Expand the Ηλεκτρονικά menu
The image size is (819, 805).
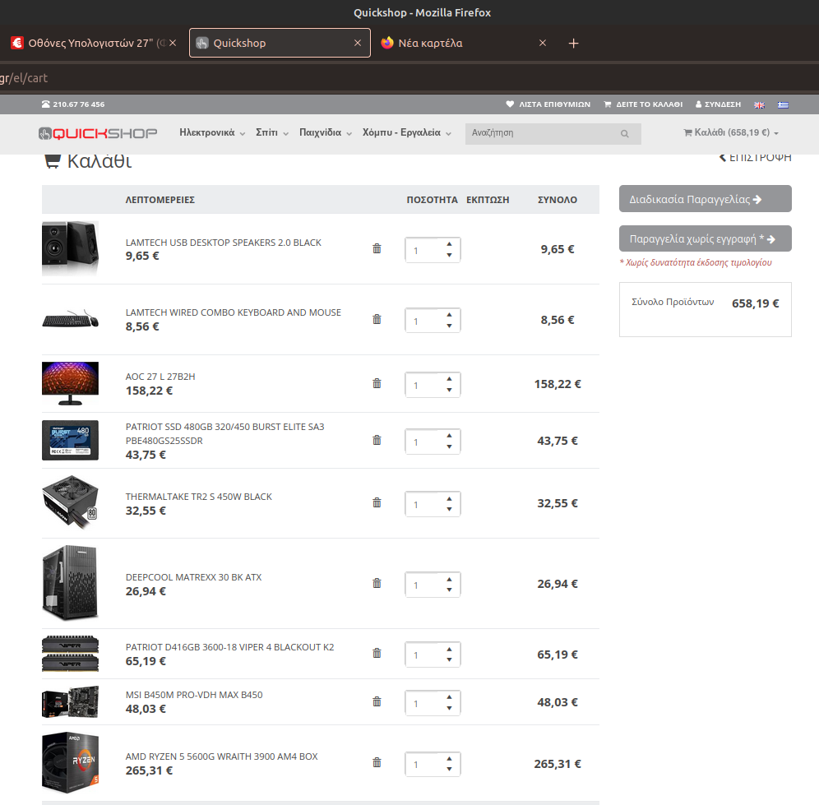[x=212, y=132]
